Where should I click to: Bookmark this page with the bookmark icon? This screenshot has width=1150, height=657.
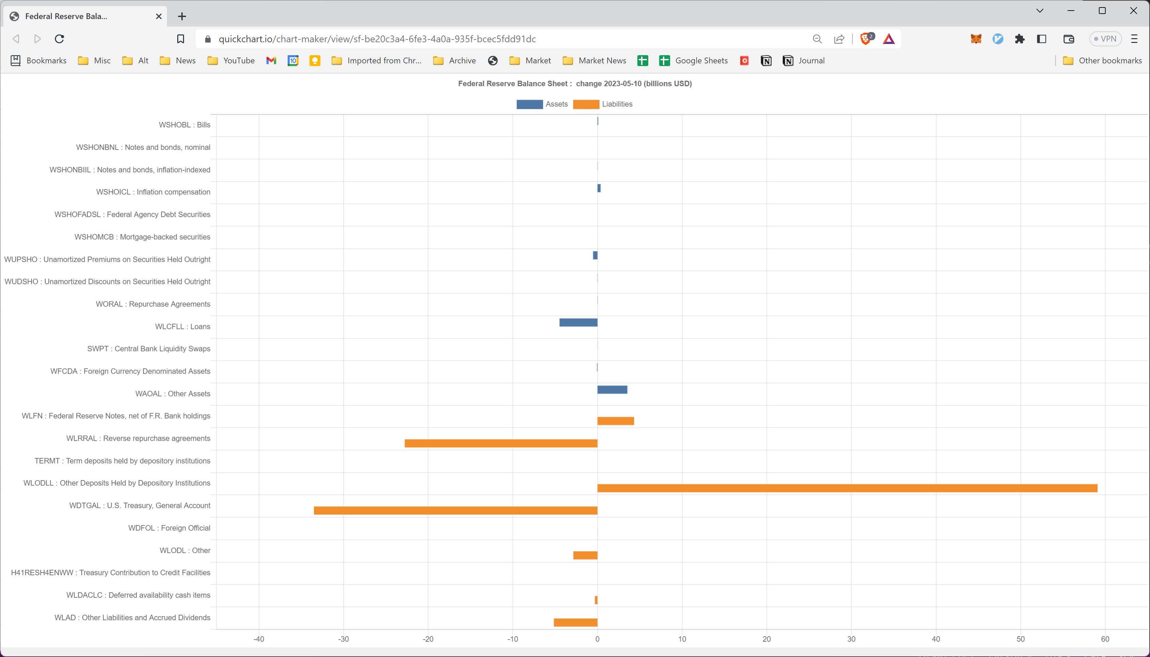click(x=181, y=39)
